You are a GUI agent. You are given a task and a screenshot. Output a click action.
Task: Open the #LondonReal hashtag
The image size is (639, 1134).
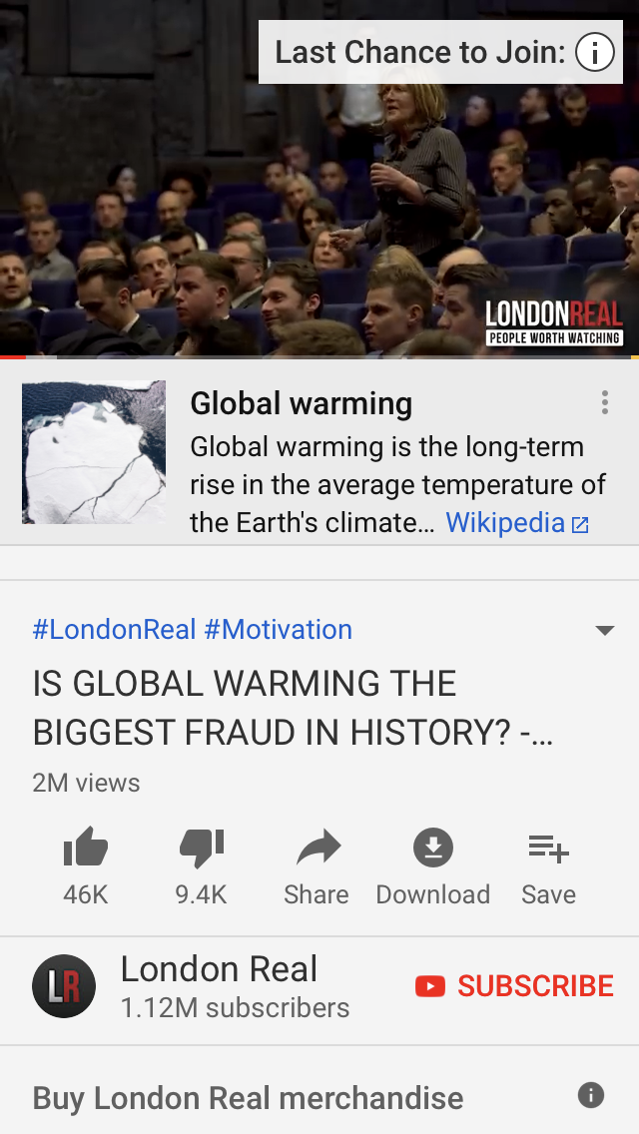(x=115, y=629)
